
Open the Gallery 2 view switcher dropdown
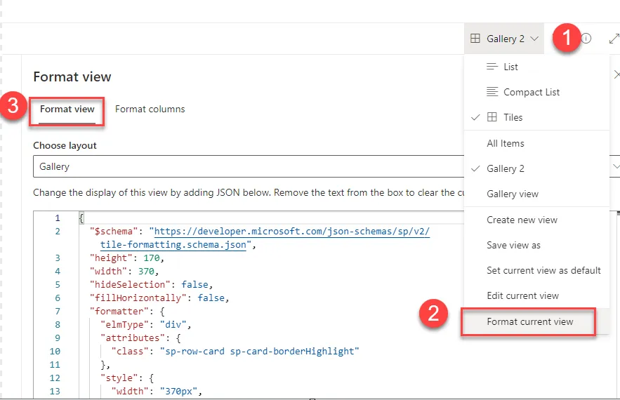point(504,39)
